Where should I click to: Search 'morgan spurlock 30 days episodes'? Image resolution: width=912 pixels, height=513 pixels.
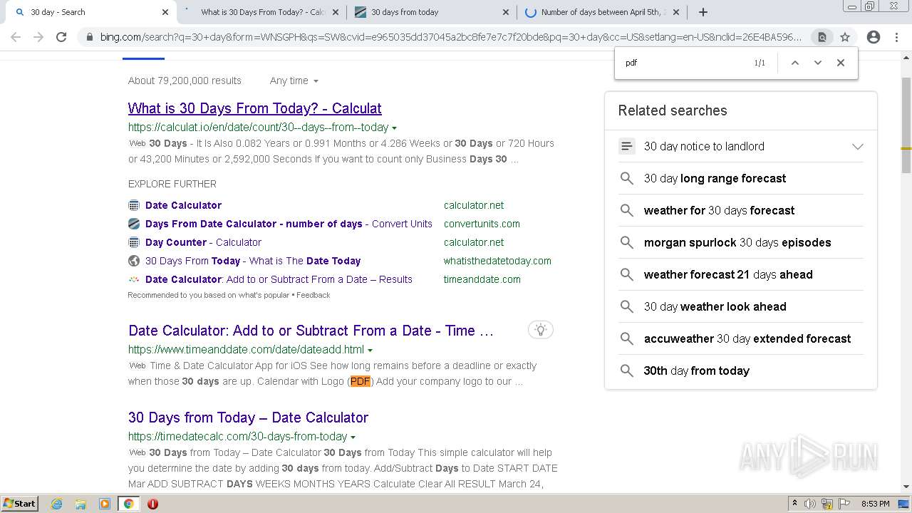[x=737, y=242]
